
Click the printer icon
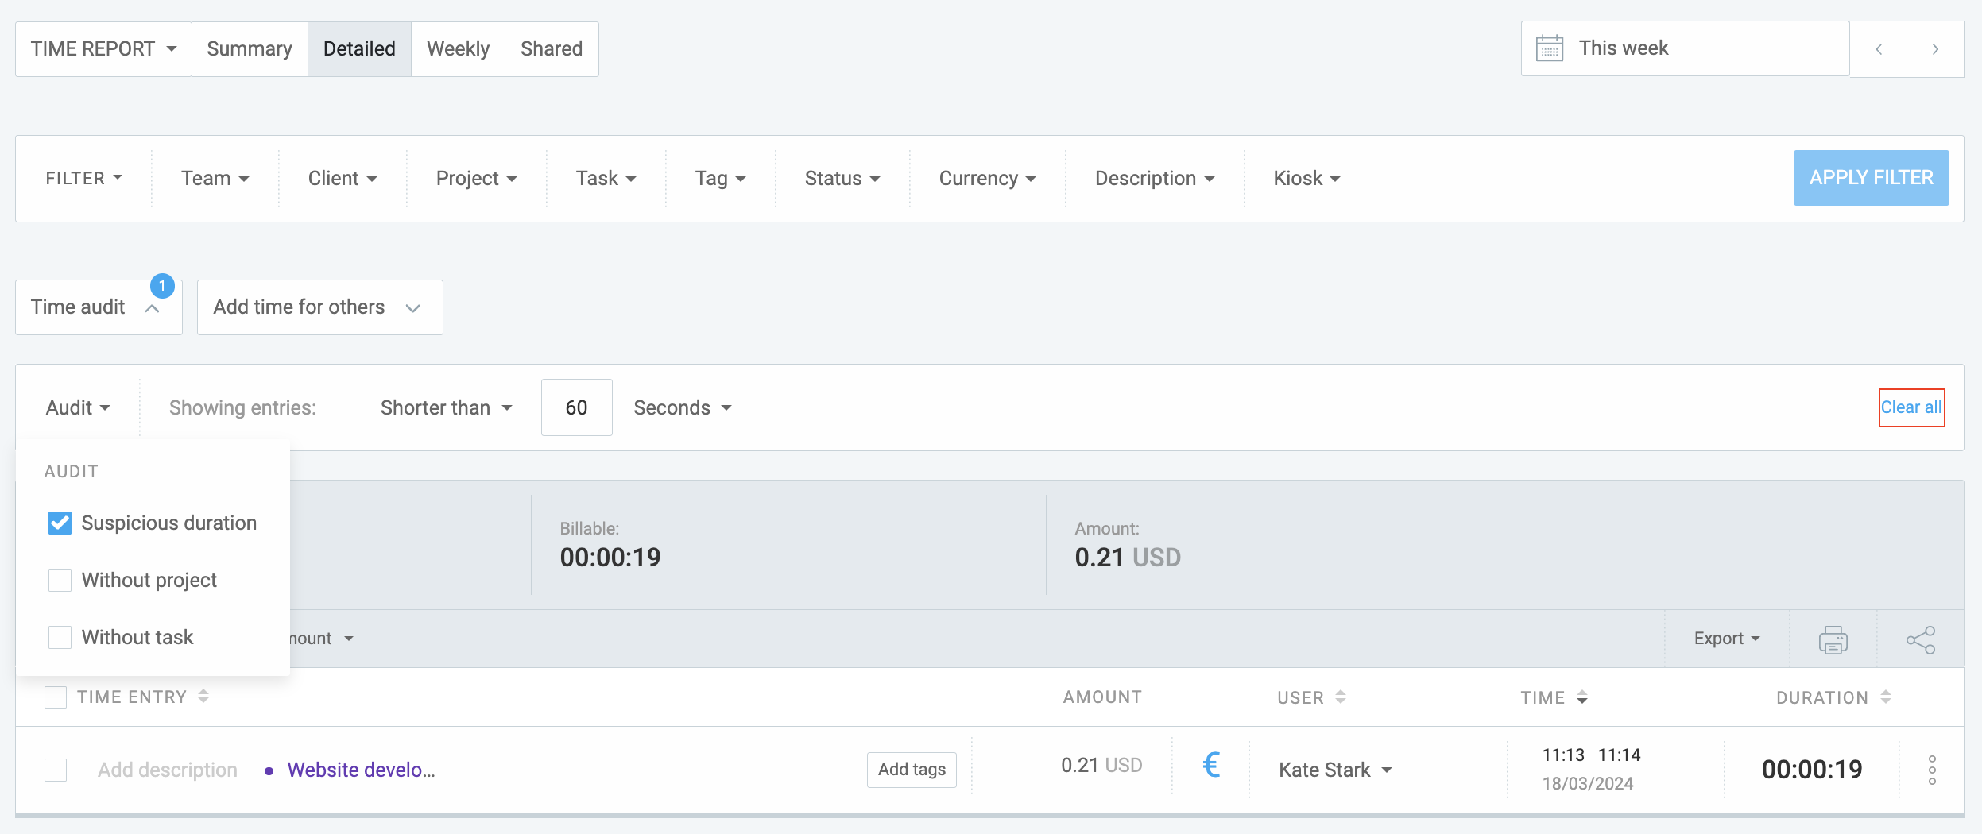(x=1833, y=639)
